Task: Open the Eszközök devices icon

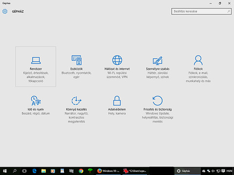Action: click(77, 60)
